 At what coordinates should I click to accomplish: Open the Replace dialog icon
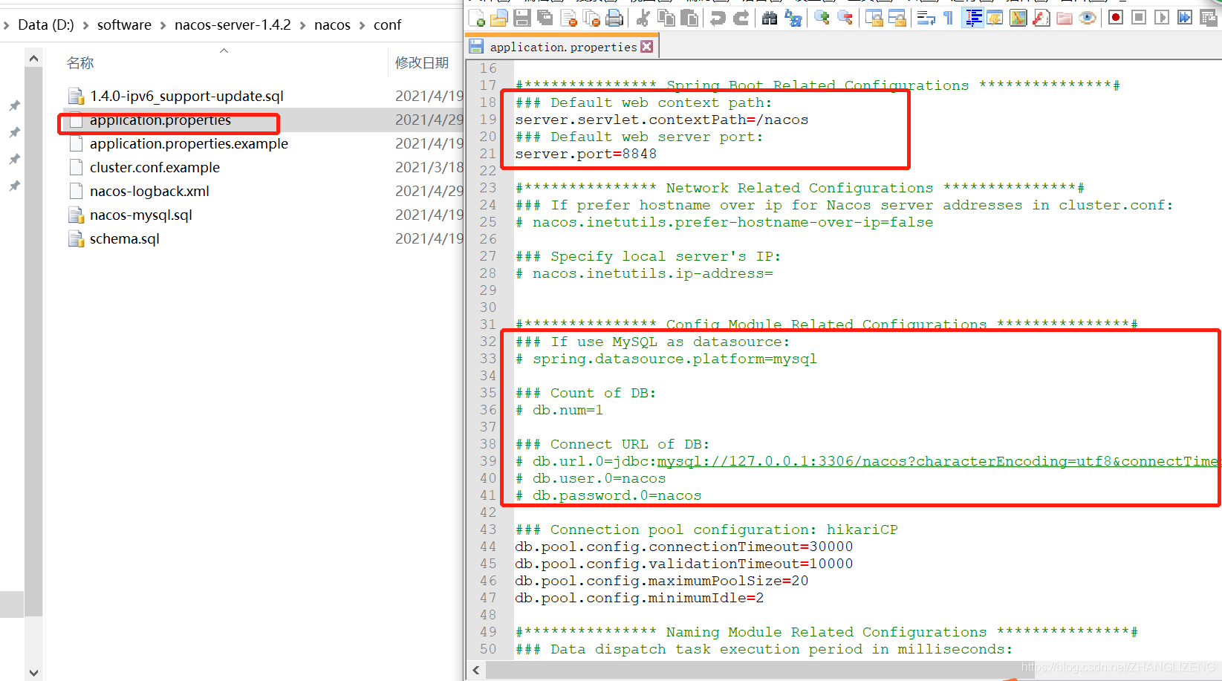point(793,18)
